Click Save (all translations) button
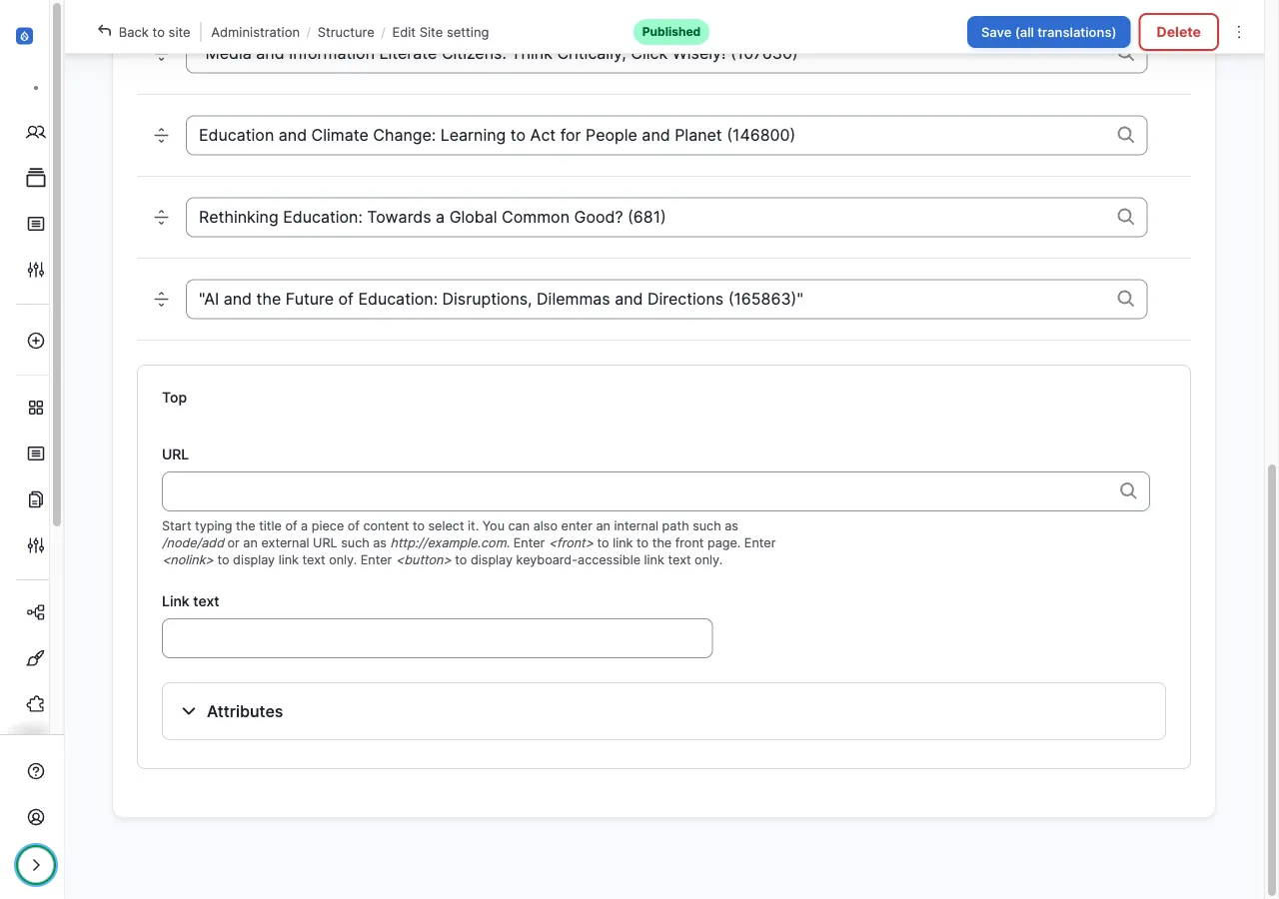1279x899 pixels. point(1048,32)
